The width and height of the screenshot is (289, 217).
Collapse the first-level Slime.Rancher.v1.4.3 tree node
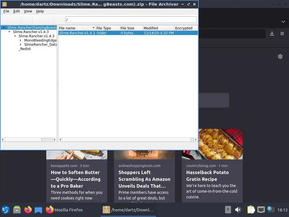(x=9, y=32)
